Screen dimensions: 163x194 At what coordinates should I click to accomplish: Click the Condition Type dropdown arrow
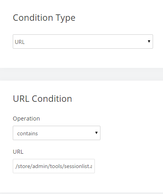[x=149, y=42]
